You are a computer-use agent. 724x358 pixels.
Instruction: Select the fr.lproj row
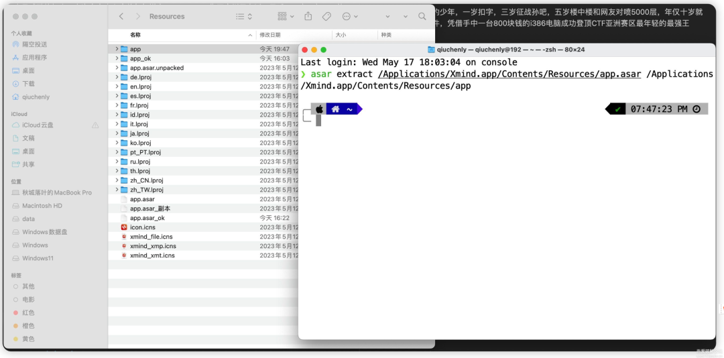pyautogui.click(x=204, y=105)
